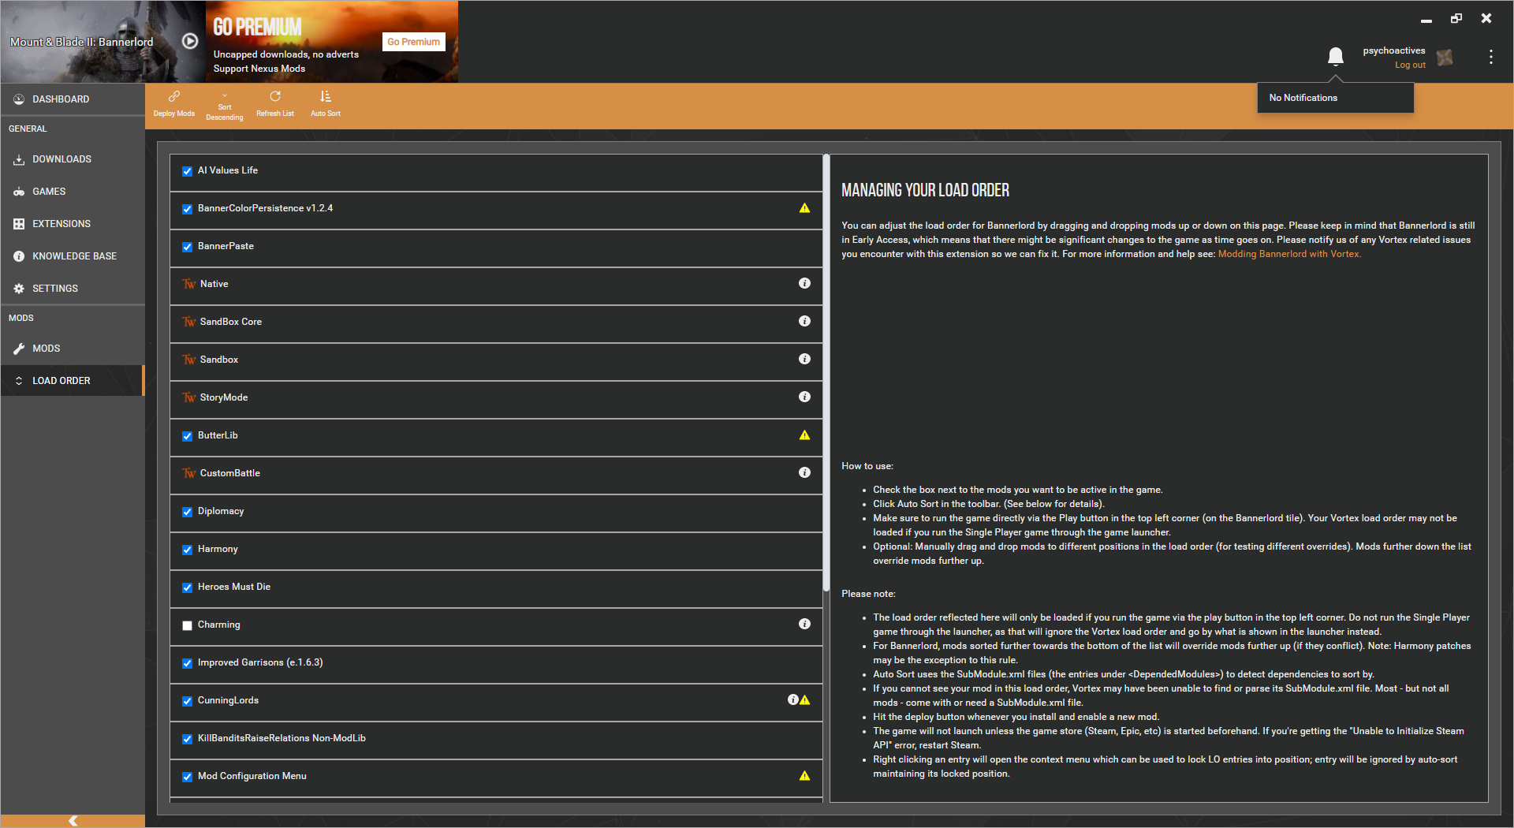Uncheck the AI Values Life mod
This screenshot has width=1514, height=828.
[187, 171]
